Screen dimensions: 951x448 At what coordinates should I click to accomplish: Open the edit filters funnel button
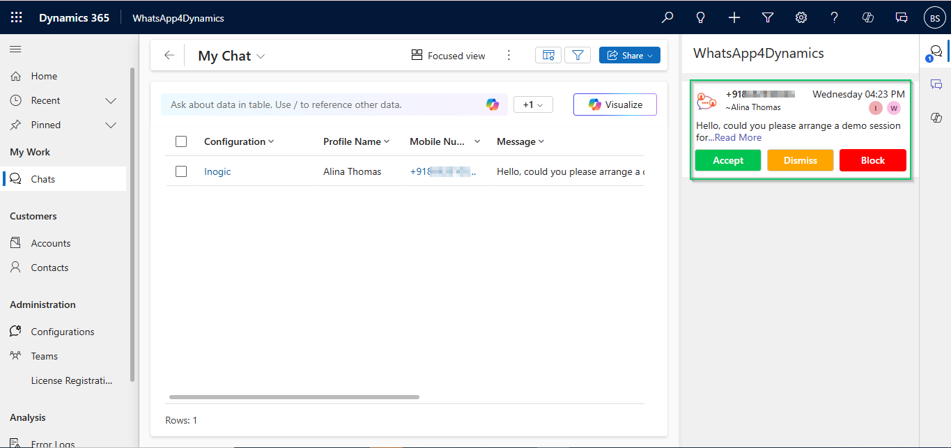pyautogui.click(x=578, y=56)
